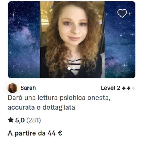Viewport: 143px width, 143px height.
Task: Click the left starry sky image panel
Action: (24, 40)
